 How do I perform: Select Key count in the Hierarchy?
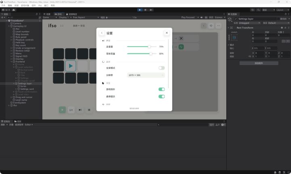(x=21, y=45)
